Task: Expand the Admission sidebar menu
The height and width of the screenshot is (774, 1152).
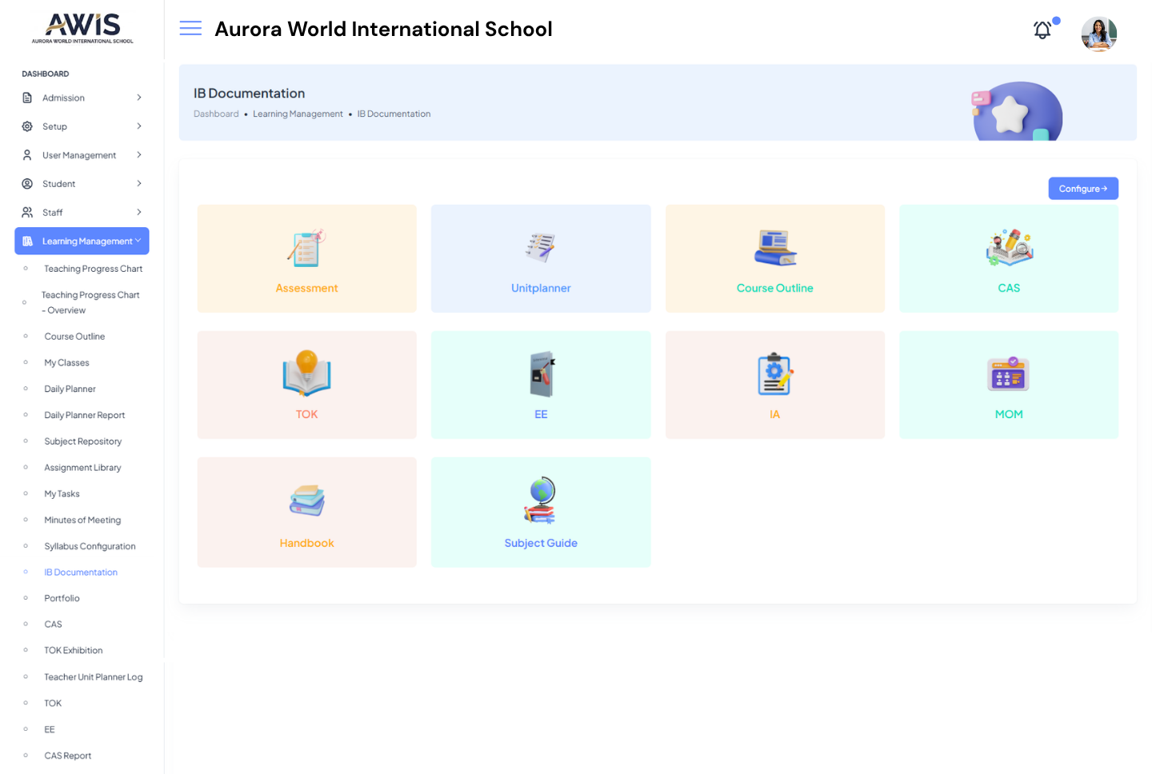Action: (x=82, y=98)
